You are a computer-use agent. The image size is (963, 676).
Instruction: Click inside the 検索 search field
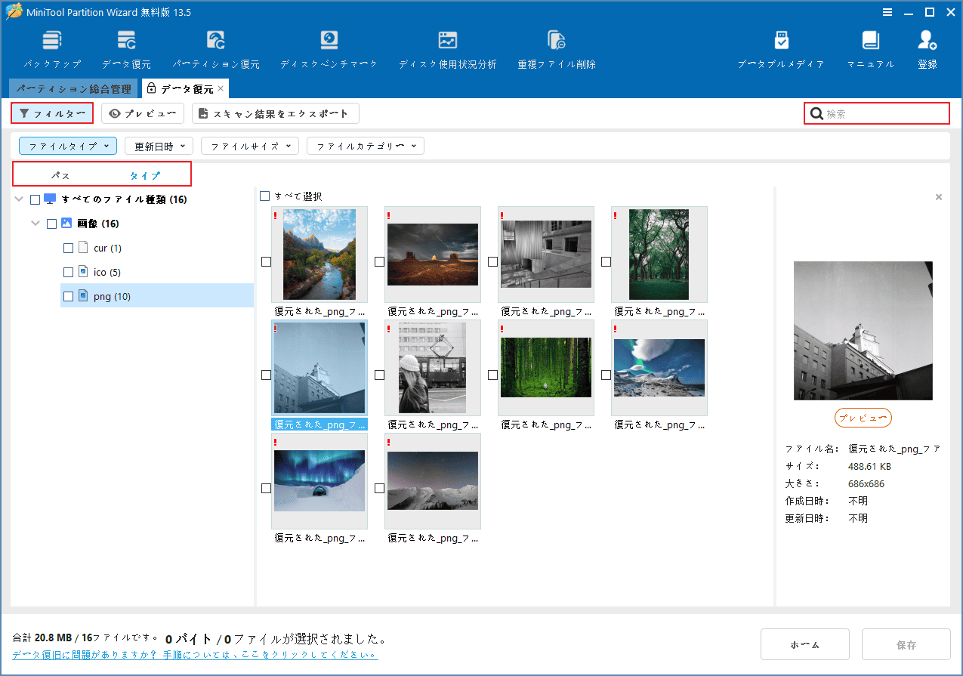click(x=876, y=113)
